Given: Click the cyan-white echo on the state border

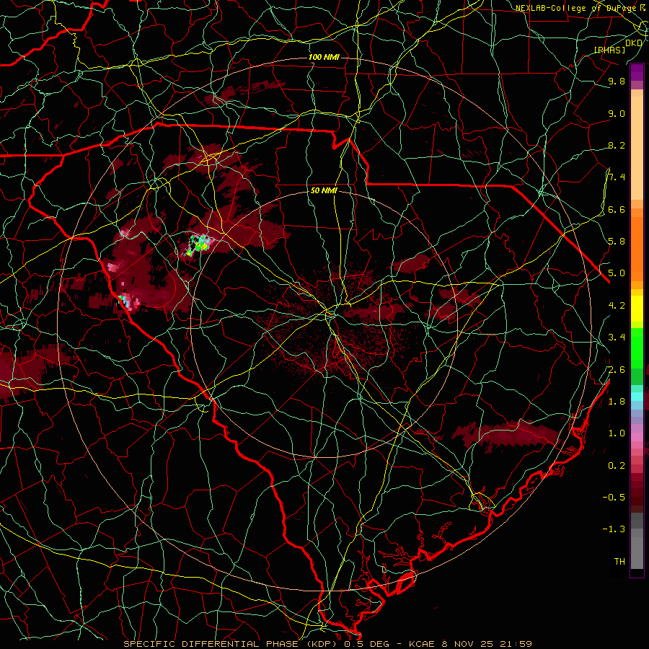Looking at the screenshot, I should click(x=125, y=301).
